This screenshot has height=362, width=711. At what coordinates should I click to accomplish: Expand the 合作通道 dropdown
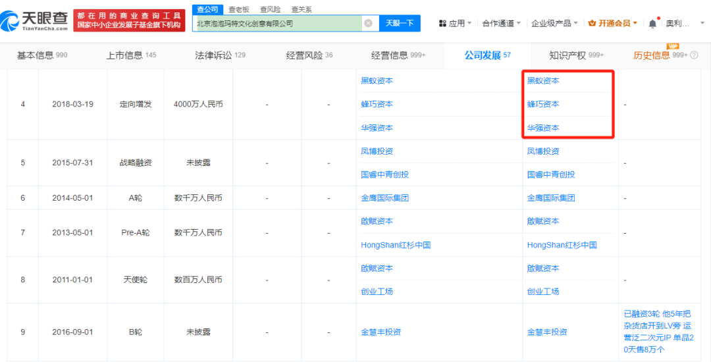coord(501,23)
